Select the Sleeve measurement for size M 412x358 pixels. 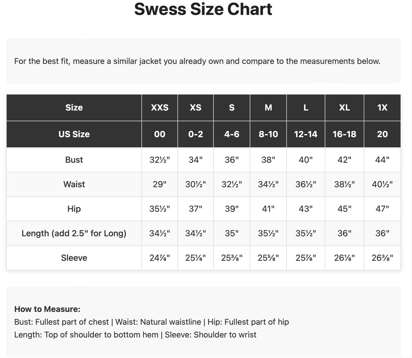coord(268,258)
